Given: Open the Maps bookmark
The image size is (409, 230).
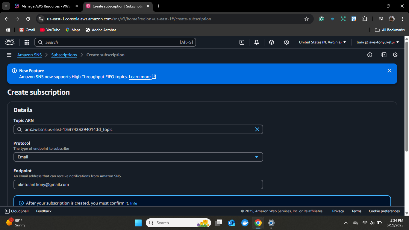Looking at the screenshot, I should (x=73, y=30).
